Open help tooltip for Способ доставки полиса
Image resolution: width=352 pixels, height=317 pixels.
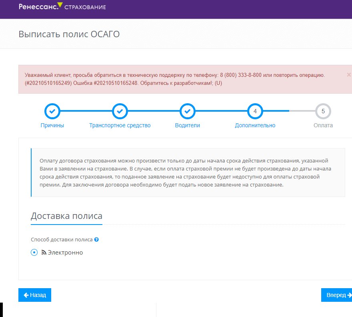(x=96, y=239)
